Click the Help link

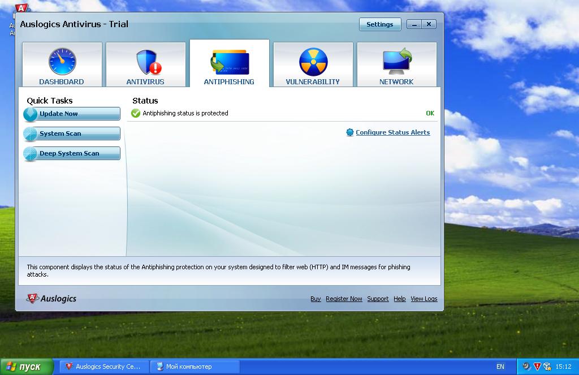point(400,299)
